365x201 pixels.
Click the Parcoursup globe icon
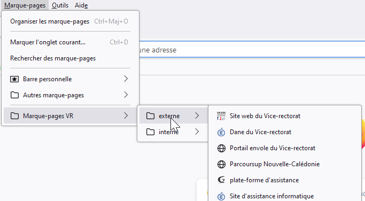[x=221, y=164]
